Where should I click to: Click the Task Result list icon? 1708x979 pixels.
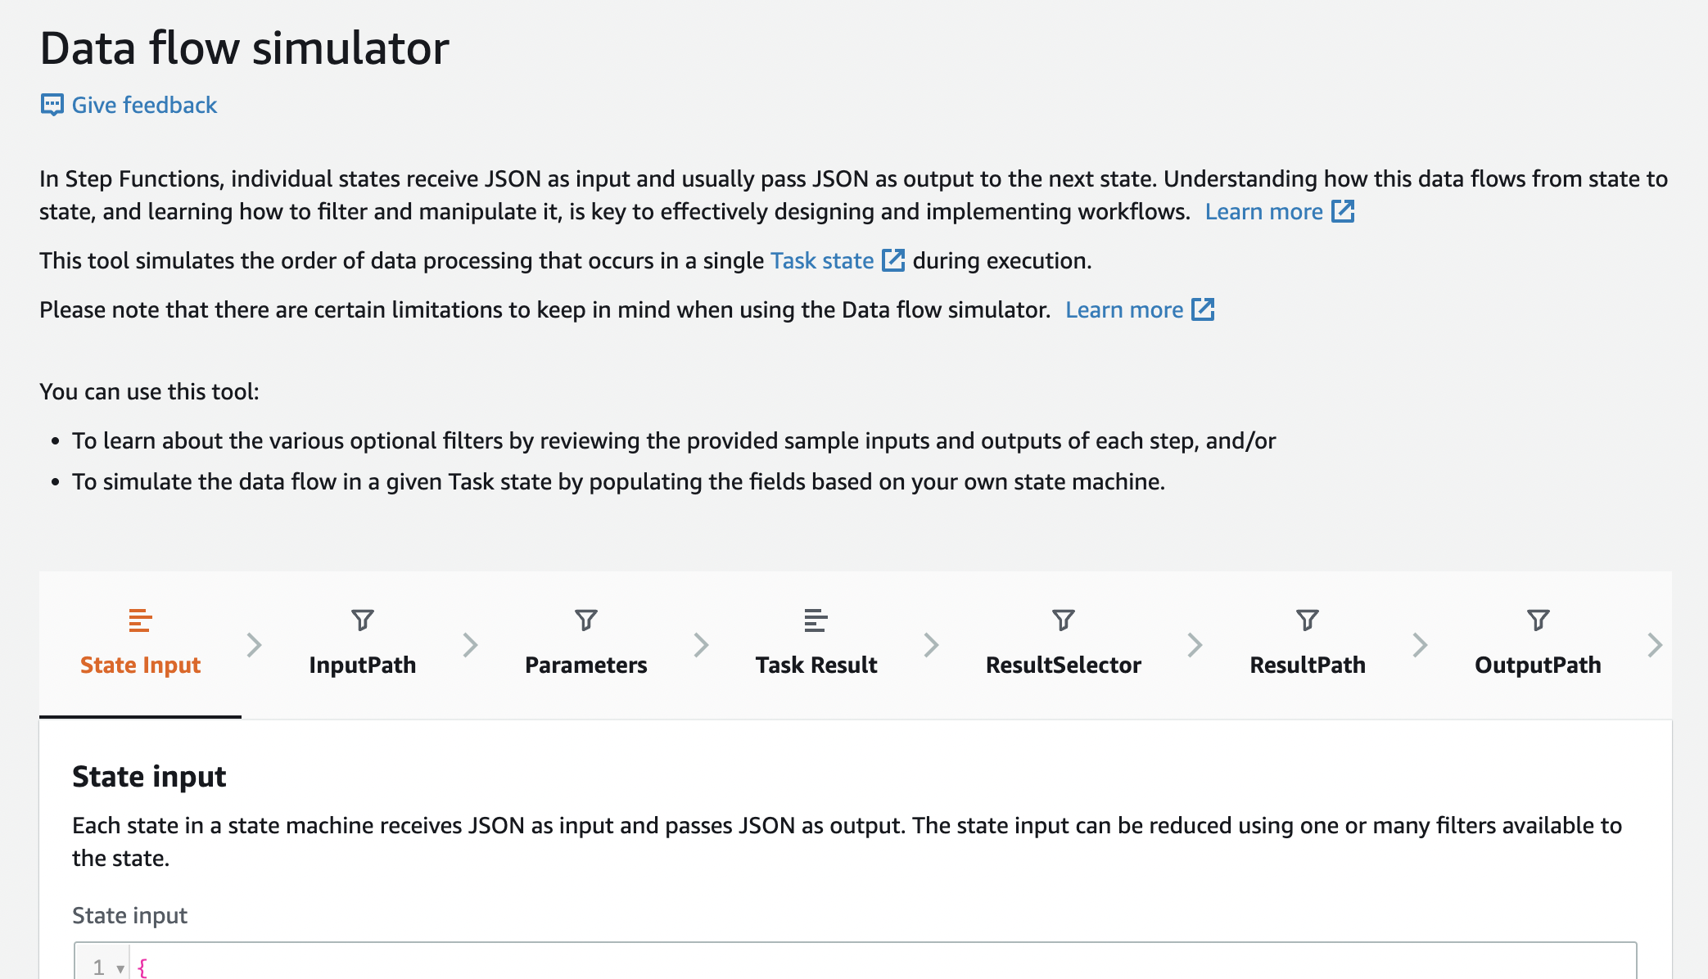point(816,620)
